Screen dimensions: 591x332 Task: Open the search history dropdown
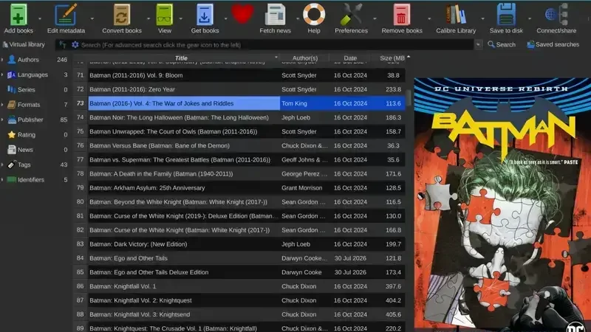click(478, 45)
